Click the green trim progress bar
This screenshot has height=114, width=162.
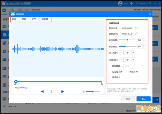click(x=59, y=82)
